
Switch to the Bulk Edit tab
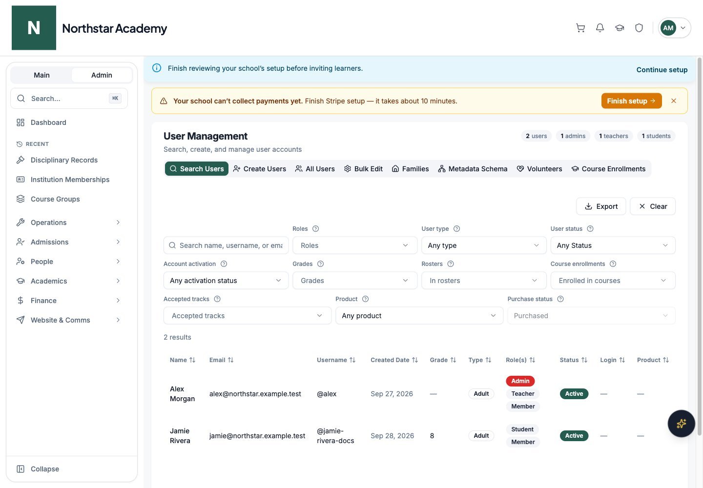coord(364,169)
